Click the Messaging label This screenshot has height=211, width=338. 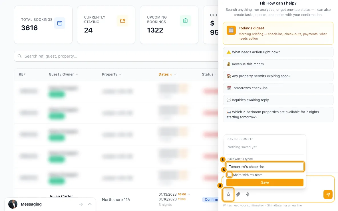(31, 204)
